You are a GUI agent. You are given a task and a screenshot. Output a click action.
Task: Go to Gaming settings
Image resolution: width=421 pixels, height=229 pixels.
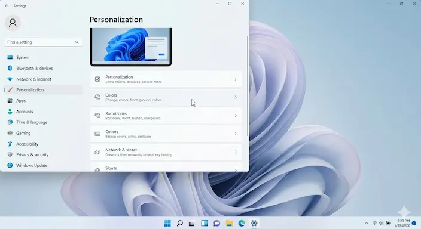pyautogui.click(x=43, y=133)
